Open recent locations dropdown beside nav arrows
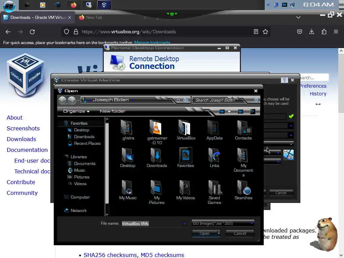The width and height of the screenshot is (344, 258). pos(78,100)
